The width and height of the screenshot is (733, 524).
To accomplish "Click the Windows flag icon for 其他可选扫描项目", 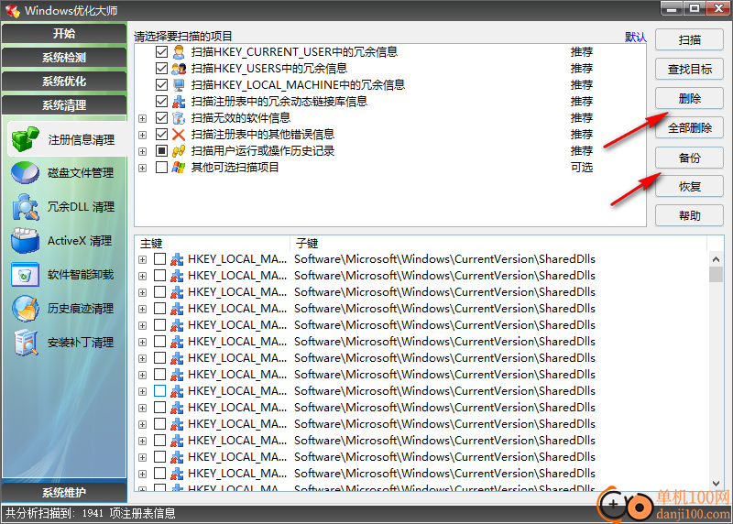I will click(179, 168).
